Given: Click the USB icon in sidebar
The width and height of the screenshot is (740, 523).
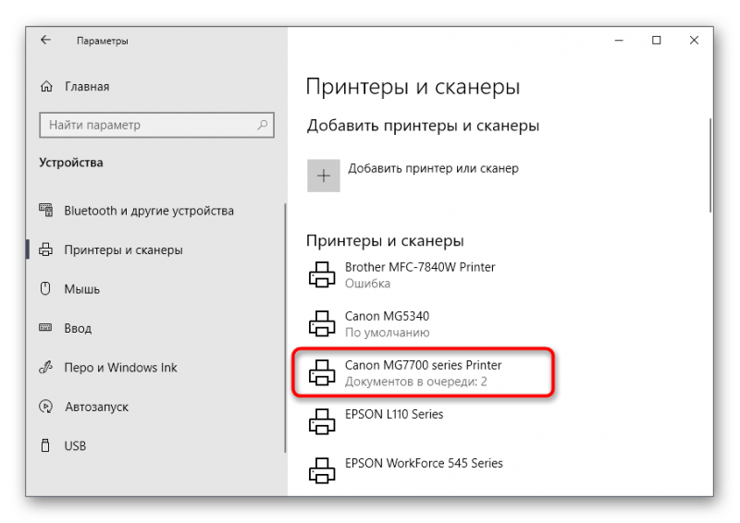Looking at the screenshot, I should pos(45,445).
